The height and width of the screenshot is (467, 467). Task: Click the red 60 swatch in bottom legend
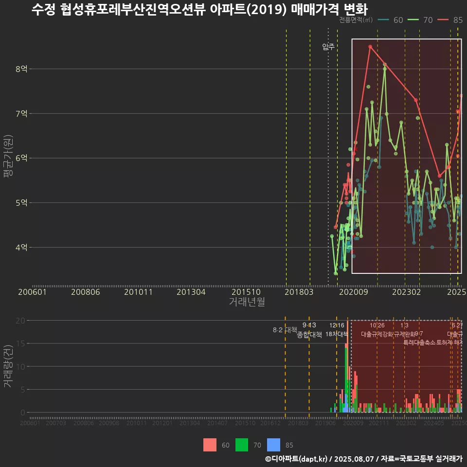(210, 445)
